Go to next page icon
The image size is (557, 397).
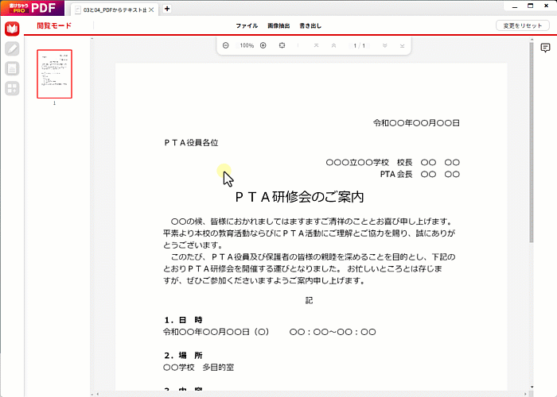[x=384, y=45]
